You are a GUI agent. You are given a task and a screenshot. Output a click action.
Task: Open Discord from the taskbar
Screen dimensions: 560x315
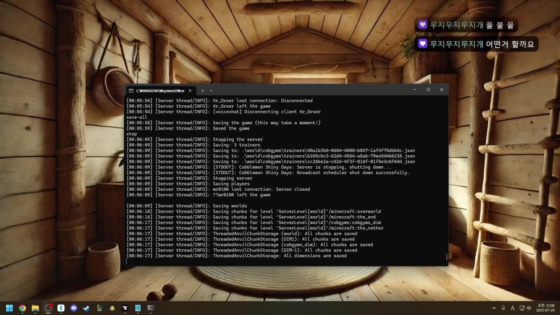click(x=73, y=308)
